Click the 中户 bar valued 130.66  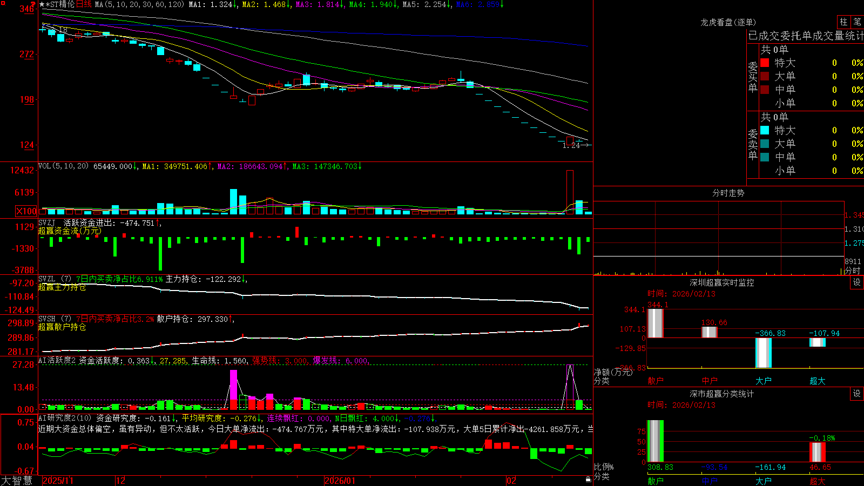point(709,332)
